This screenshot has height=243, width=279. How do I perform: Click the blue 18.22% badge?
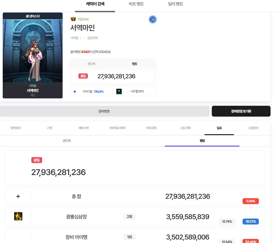coord(250,222)
